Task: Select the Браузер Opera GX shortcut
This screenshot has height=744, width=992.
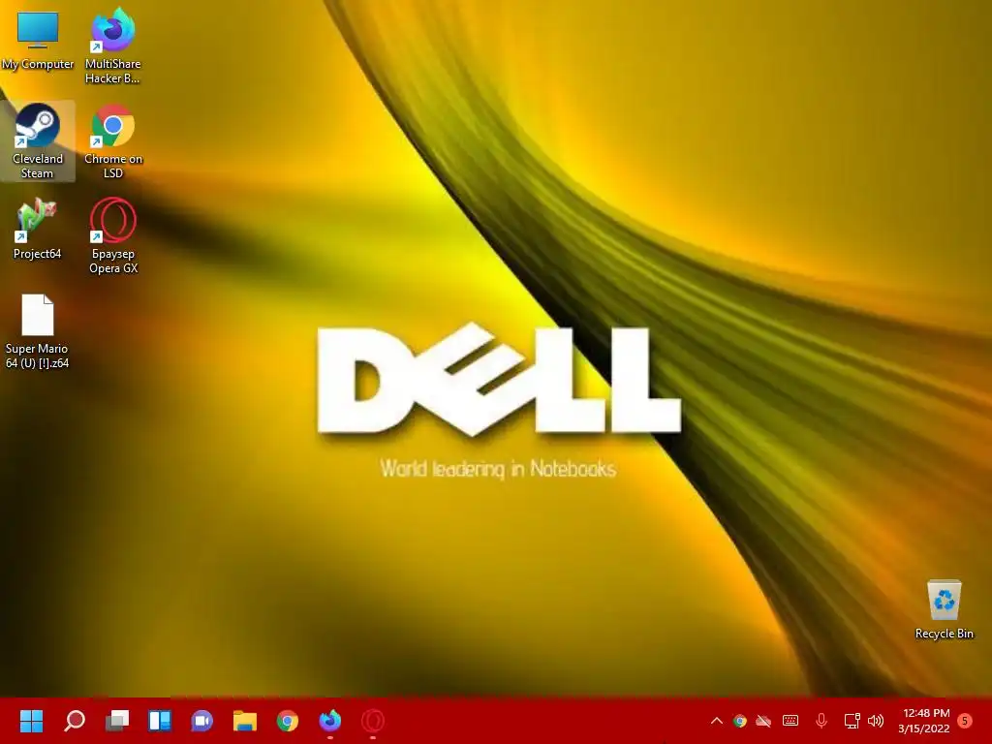Action: tap(113, 236)
